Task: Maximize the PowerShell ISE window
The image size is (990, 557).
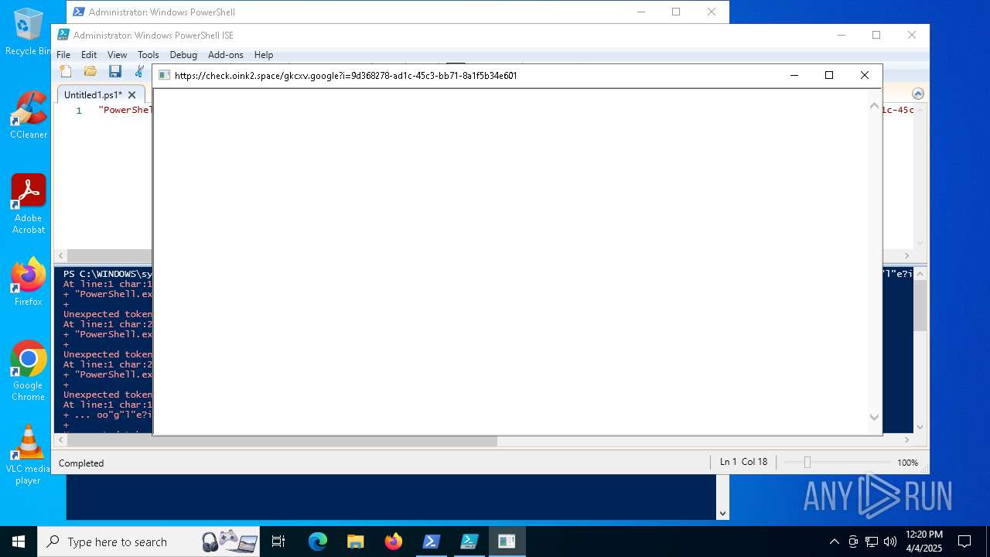Action: click(876, 35)
